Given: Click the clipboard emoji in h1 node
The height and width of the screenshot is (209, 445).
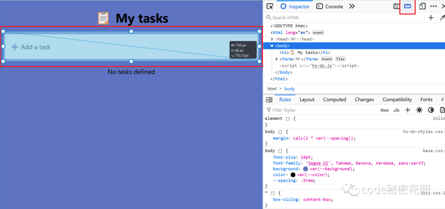Looking at the screenshot, I should click(x=292, y=52).
